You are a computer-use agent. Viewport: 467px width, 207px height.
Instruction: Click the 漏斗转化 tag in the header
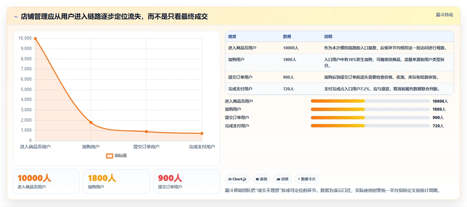(445, 15)
